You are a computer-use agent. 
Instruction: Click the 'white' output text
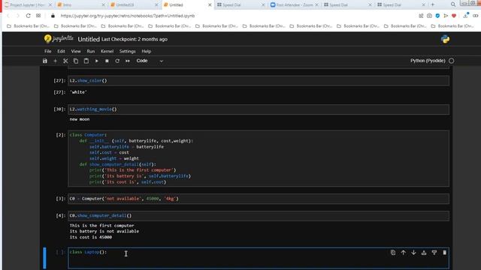click(x=78, y=92)
